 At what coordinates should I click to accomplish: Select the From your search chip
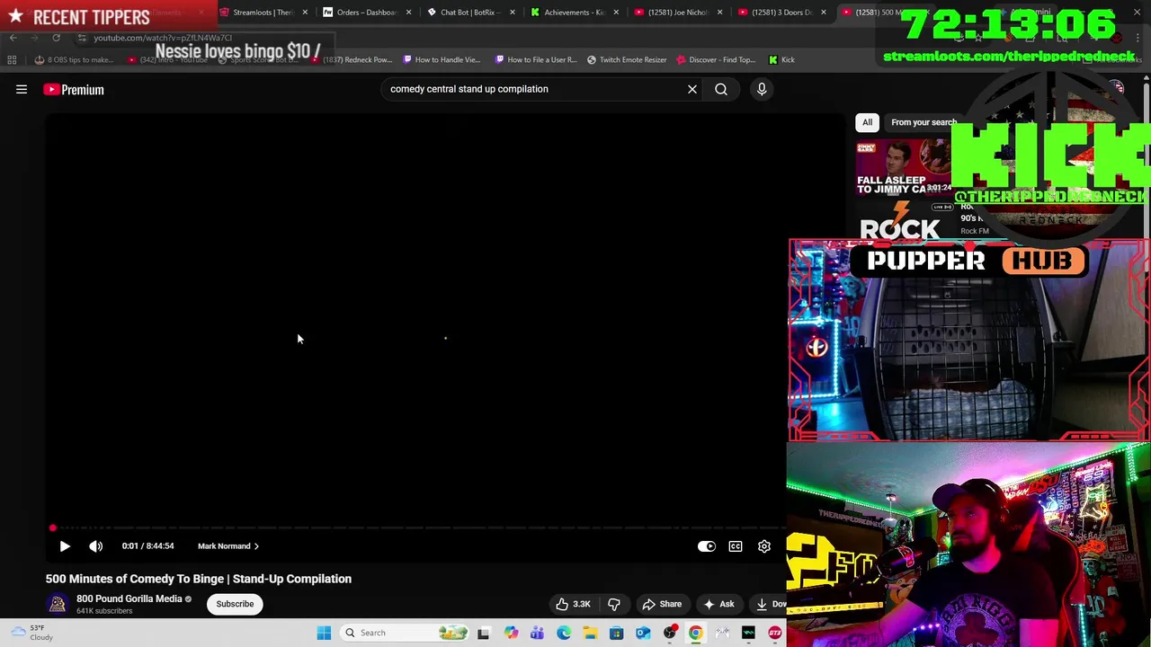[x=923, y=122]
